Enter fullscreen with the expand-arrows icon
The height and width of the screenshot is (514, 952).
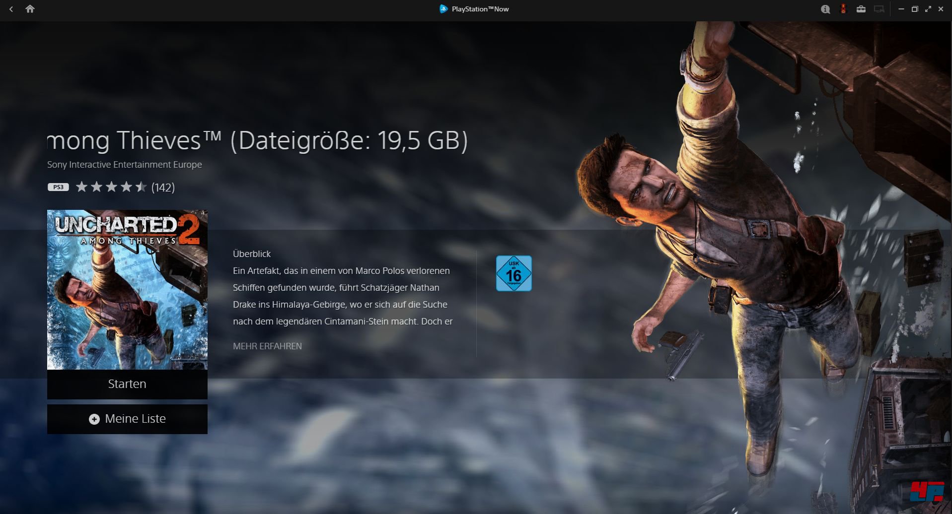tap(928, 9)
